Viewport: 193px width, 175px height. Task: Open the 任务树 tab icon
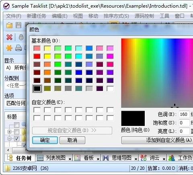[x=10, y=158]
